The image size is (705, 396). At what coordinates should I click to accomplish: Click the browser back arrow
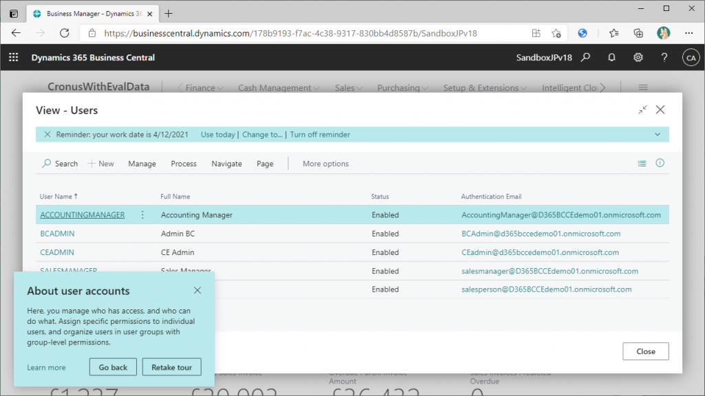tap(17, 33)
